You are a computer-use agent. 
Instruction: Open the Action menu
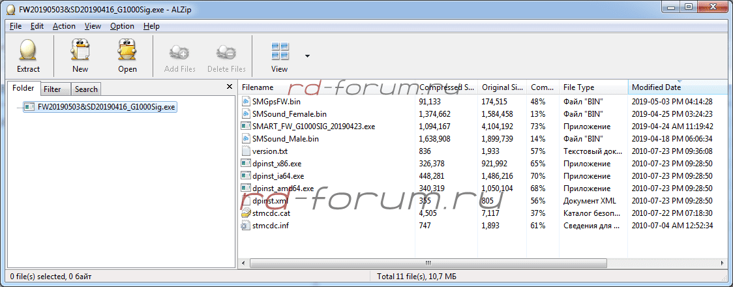[64, 26]
